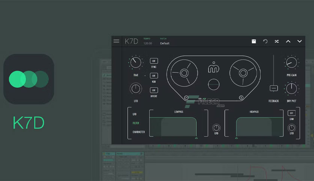The width and height of the screenshot is (314, 181).
Task: Click the LFO knob below LINK
Action: click(291, 128)
